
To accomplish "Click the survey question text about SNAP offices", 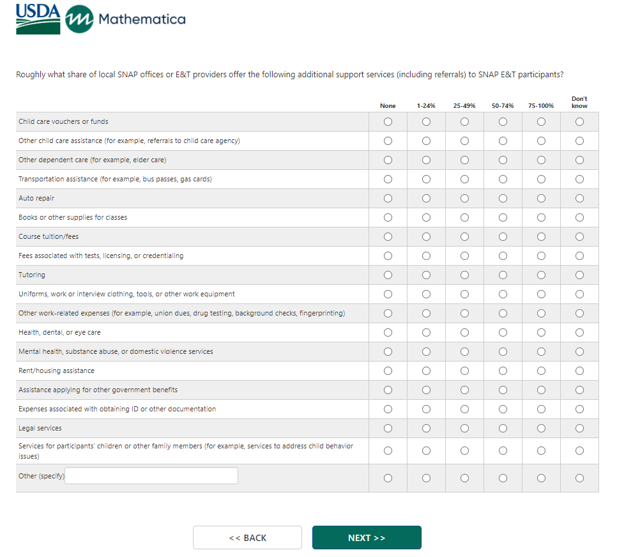I will (289, 75).
